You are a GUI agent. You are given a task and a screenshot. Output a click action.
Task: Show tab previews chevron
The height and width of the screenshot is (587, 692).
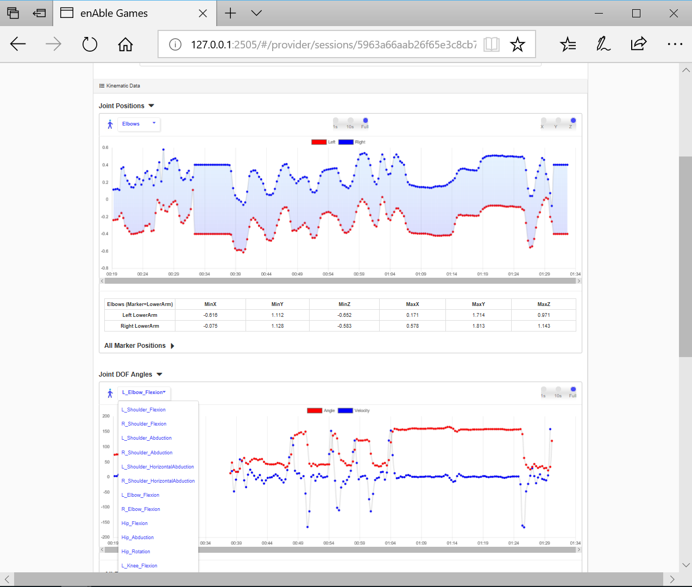point(256,13)
